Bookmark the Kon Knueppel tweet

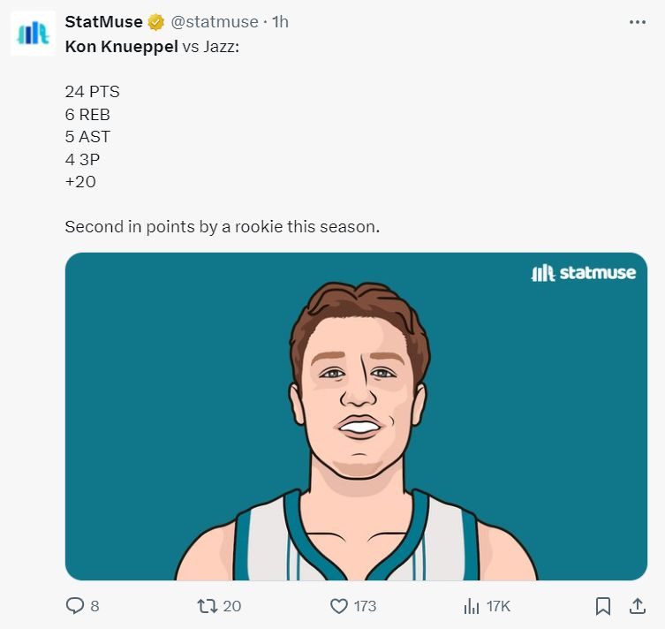[x=603, y=606]
